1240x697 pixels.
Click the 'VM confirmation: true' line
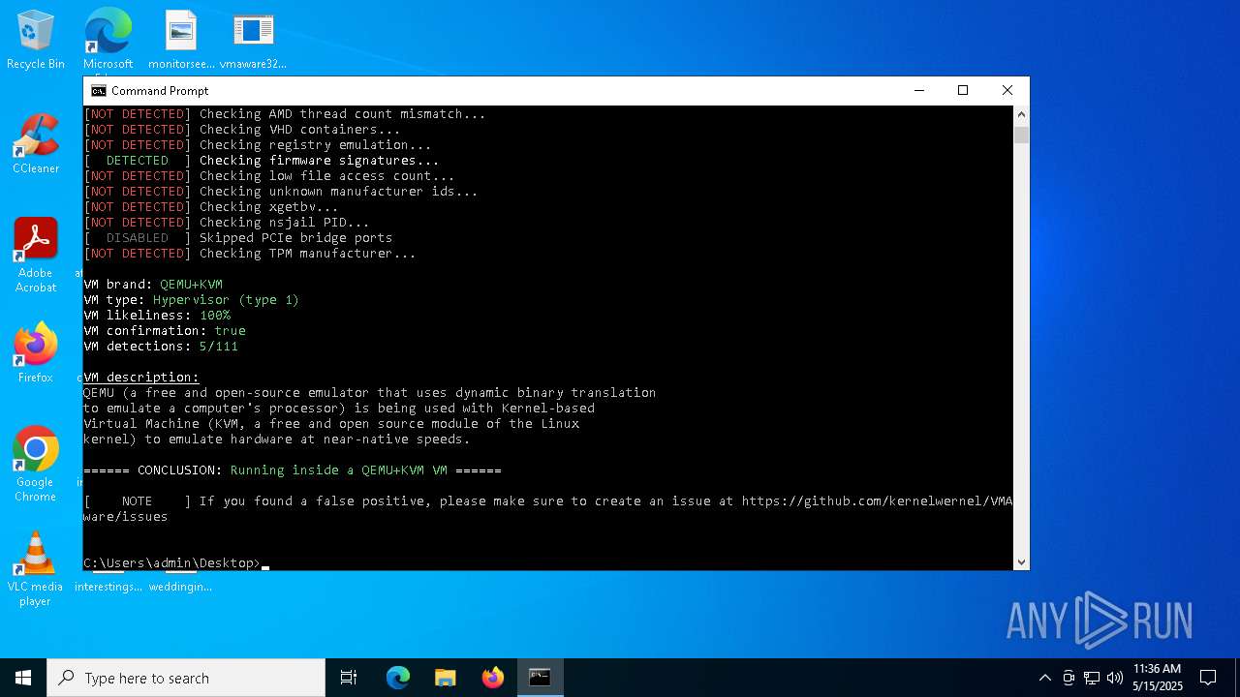pos(165,331)
